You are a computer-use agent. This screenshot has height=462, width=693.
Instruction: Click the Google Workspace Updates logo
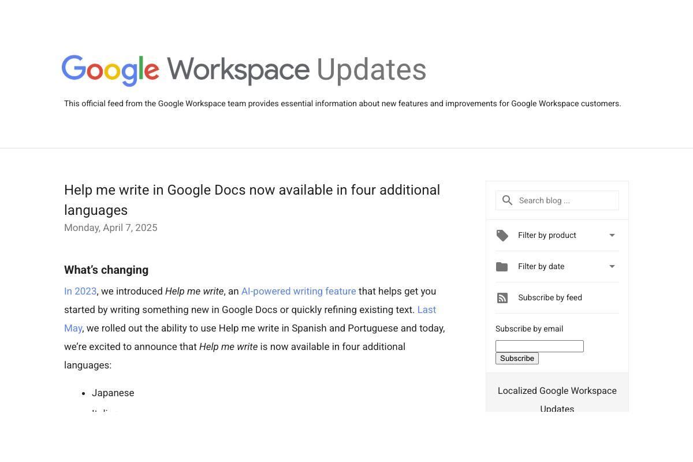pyautogui.click(x=244, y=70)
